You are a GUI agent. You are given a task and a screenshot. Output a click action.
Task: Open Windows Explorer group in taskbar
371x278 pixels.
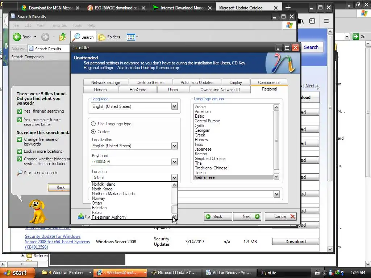(67, 273)
